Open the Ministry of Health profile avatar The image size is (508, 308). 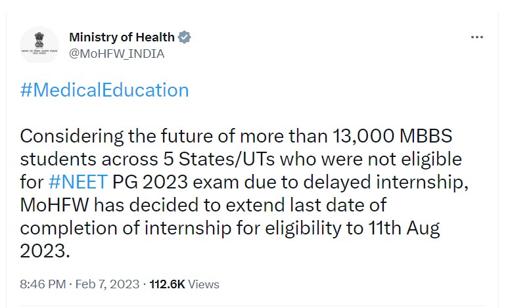point(39,45)
